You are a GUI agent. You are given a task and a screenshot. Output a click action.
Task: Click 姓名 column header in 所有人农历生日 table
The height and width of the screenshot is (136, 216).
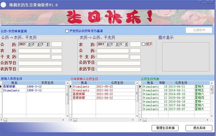14,83
